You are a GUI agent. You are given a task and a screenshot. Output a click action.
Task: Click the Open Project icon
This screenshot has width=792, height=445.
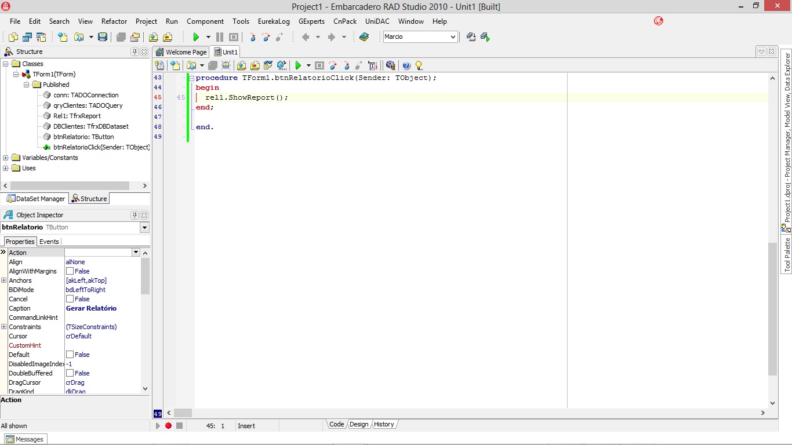[x=135, y=37]
